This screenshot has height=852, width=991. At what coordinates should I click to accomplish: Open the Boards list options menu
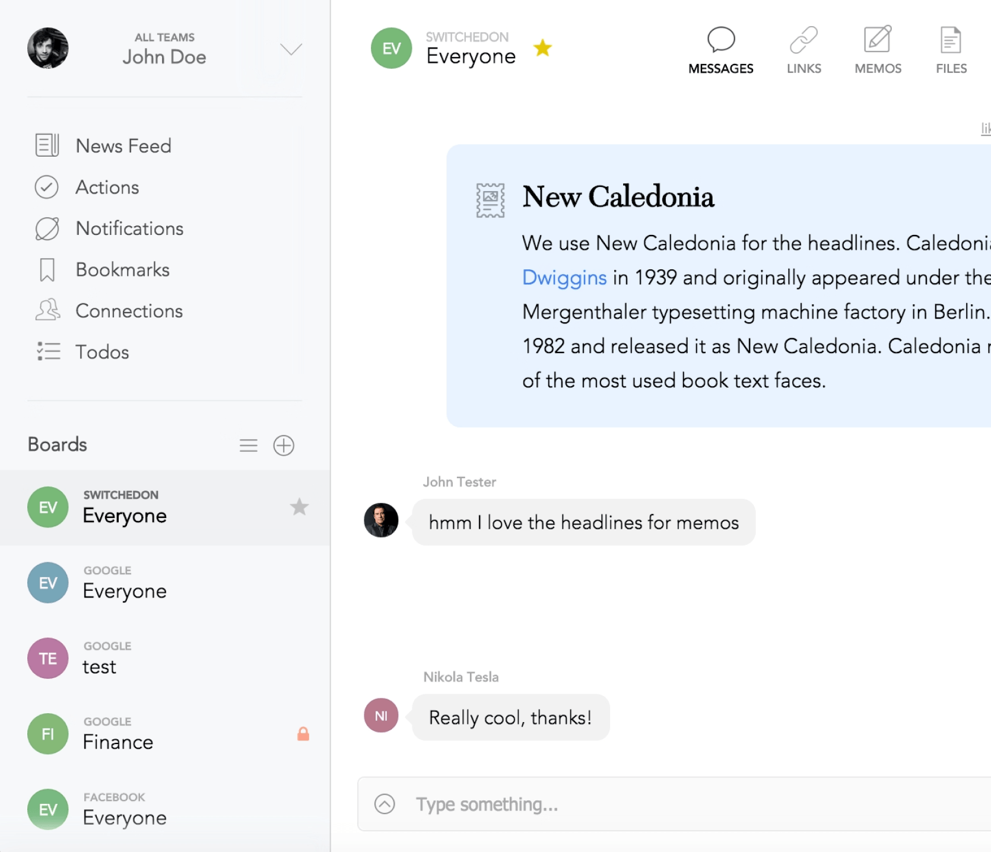(x=249, y=446)
